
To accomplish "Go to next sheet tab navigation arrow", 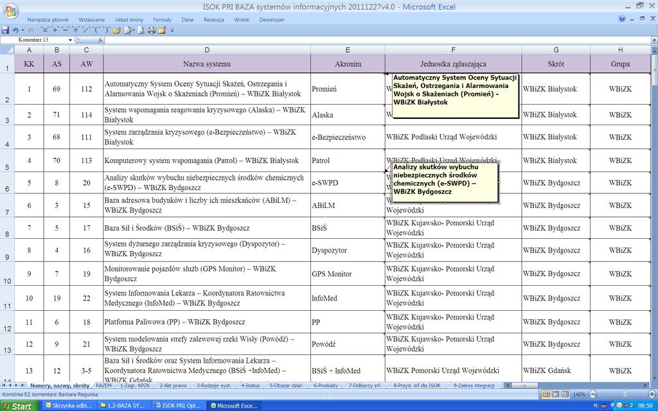I will click(x=16, y=385).
